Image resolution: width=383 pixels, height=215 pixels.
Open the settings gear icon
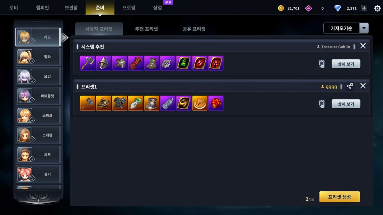coord(377,8)
